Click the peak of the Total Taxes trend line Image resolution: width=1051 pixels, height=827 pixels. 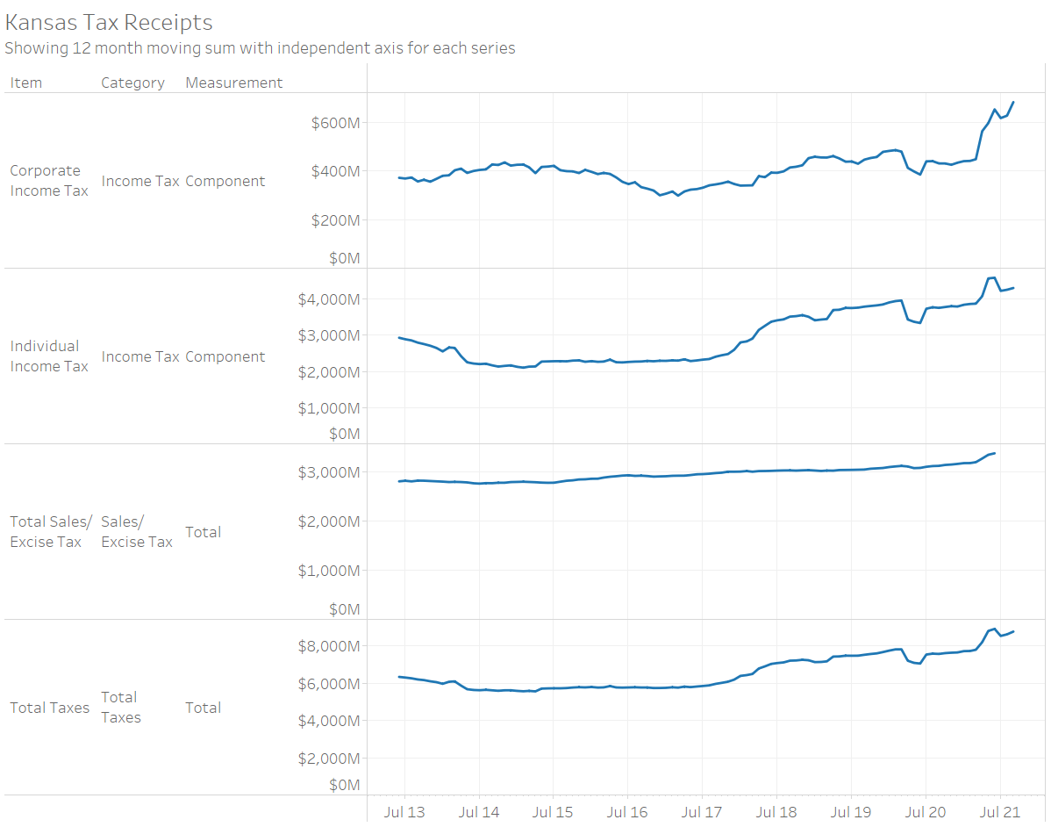(992, 629)
